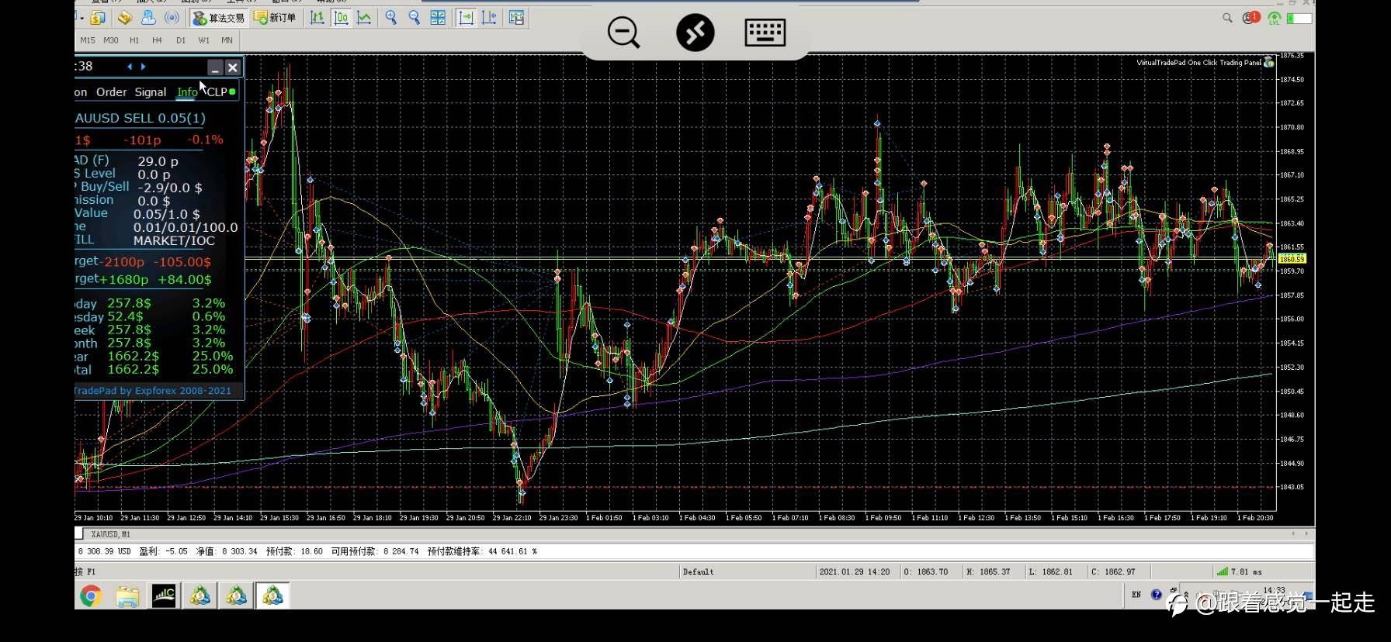Select candlestick chart style icon
Image resolution: width=1391 pixels, height=642 pixels.
click(x=341, y=18)
